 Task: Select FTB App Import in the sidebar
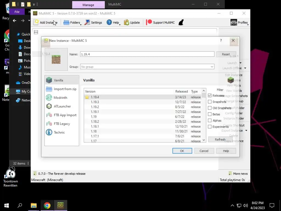pyautogui.click(x=62, y=115)
